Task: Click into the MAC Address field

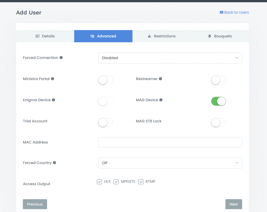Action: click(x=170, y=142)
